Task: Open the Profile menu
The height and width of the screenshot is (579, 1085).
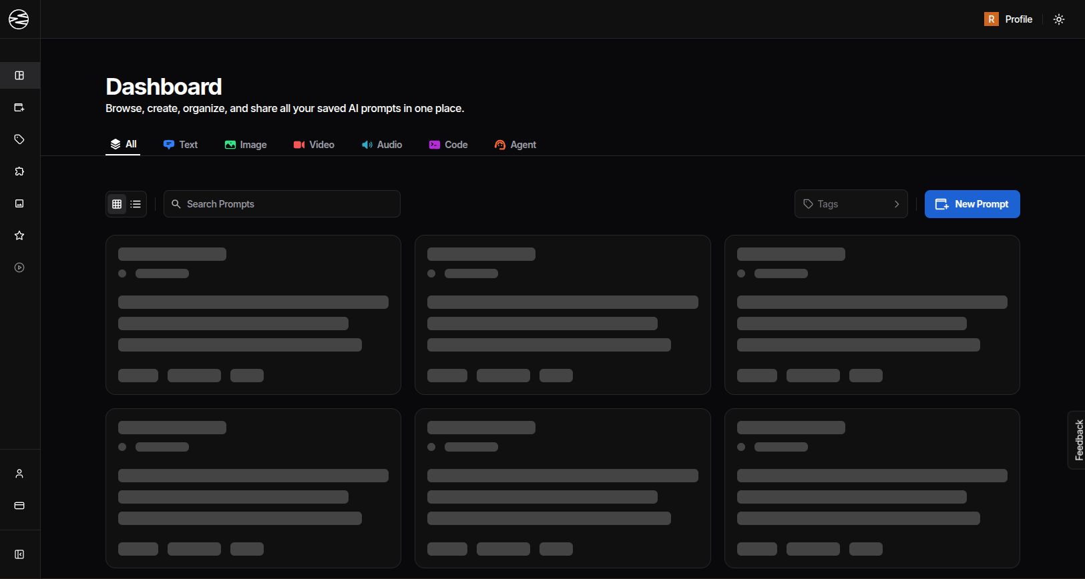Action: pos(1008,19)
